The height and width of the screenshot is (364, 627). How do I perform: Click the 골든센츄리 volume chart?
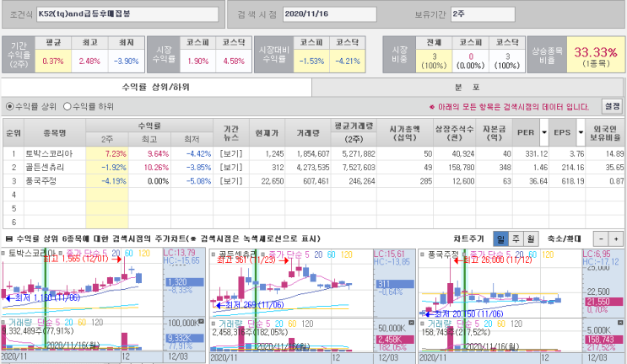pyautogui.click(x=291, y=335)
